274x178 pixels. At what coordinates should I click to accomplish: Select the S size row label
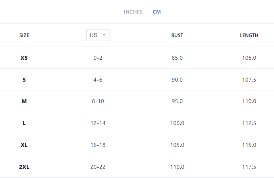point(24,80)
